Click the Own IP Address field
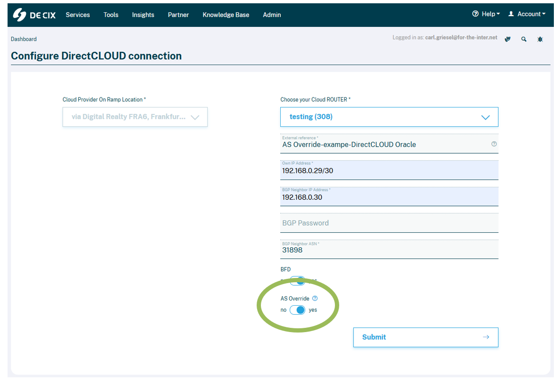Image resolution: width=560 pixels, height=382 pixels. 389,170
